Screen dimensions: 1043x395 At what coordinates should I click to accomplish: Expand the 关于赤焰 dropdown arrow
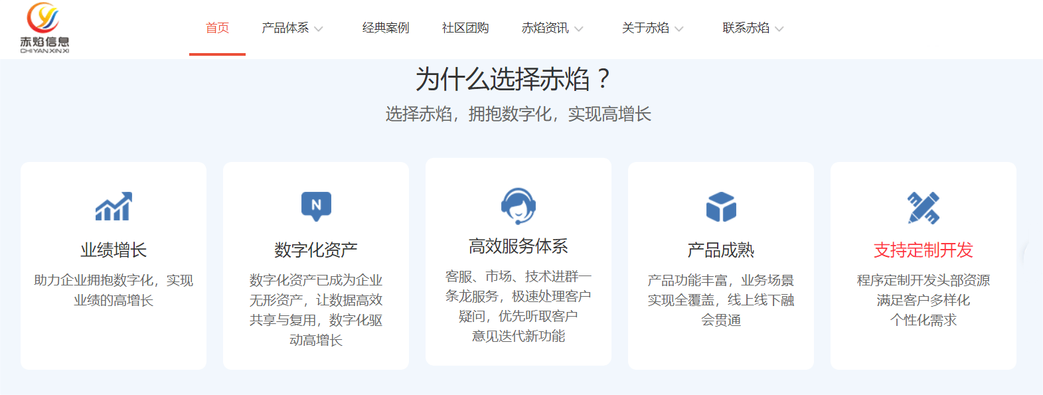coord(679,29)
